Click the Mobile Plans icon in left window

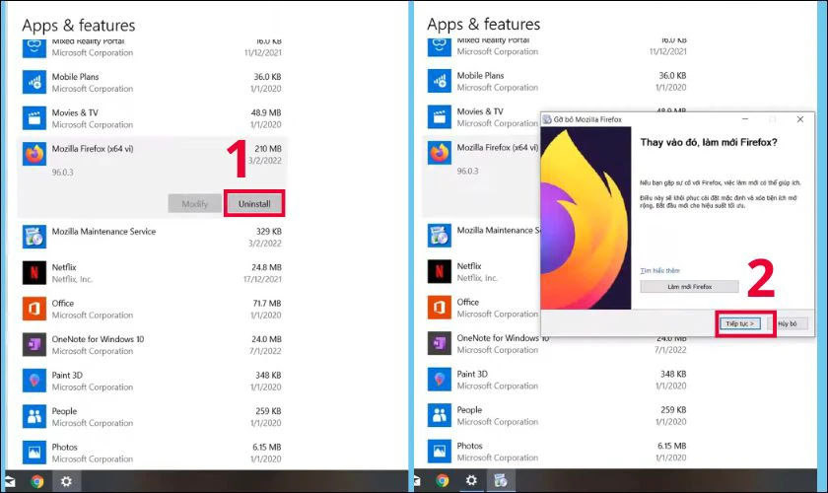point(34,82)
